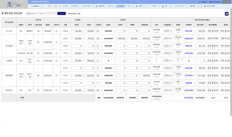Open 환경설정 gear settings
This screenshot has width=232, height=137.
203,2
